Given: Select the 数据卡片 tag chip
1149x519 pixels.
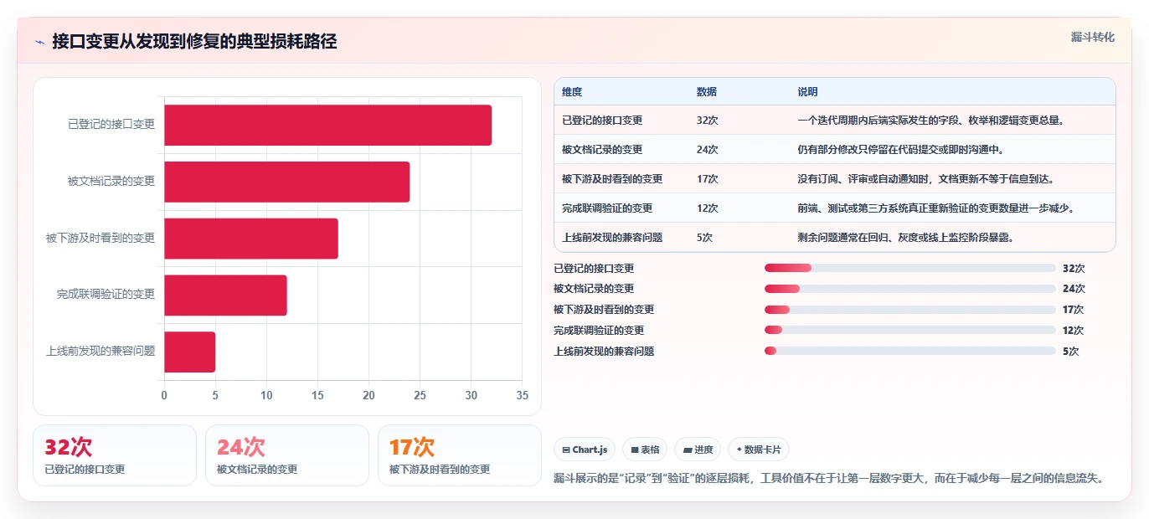Looking at the screenshot, I should pos(758,450).
